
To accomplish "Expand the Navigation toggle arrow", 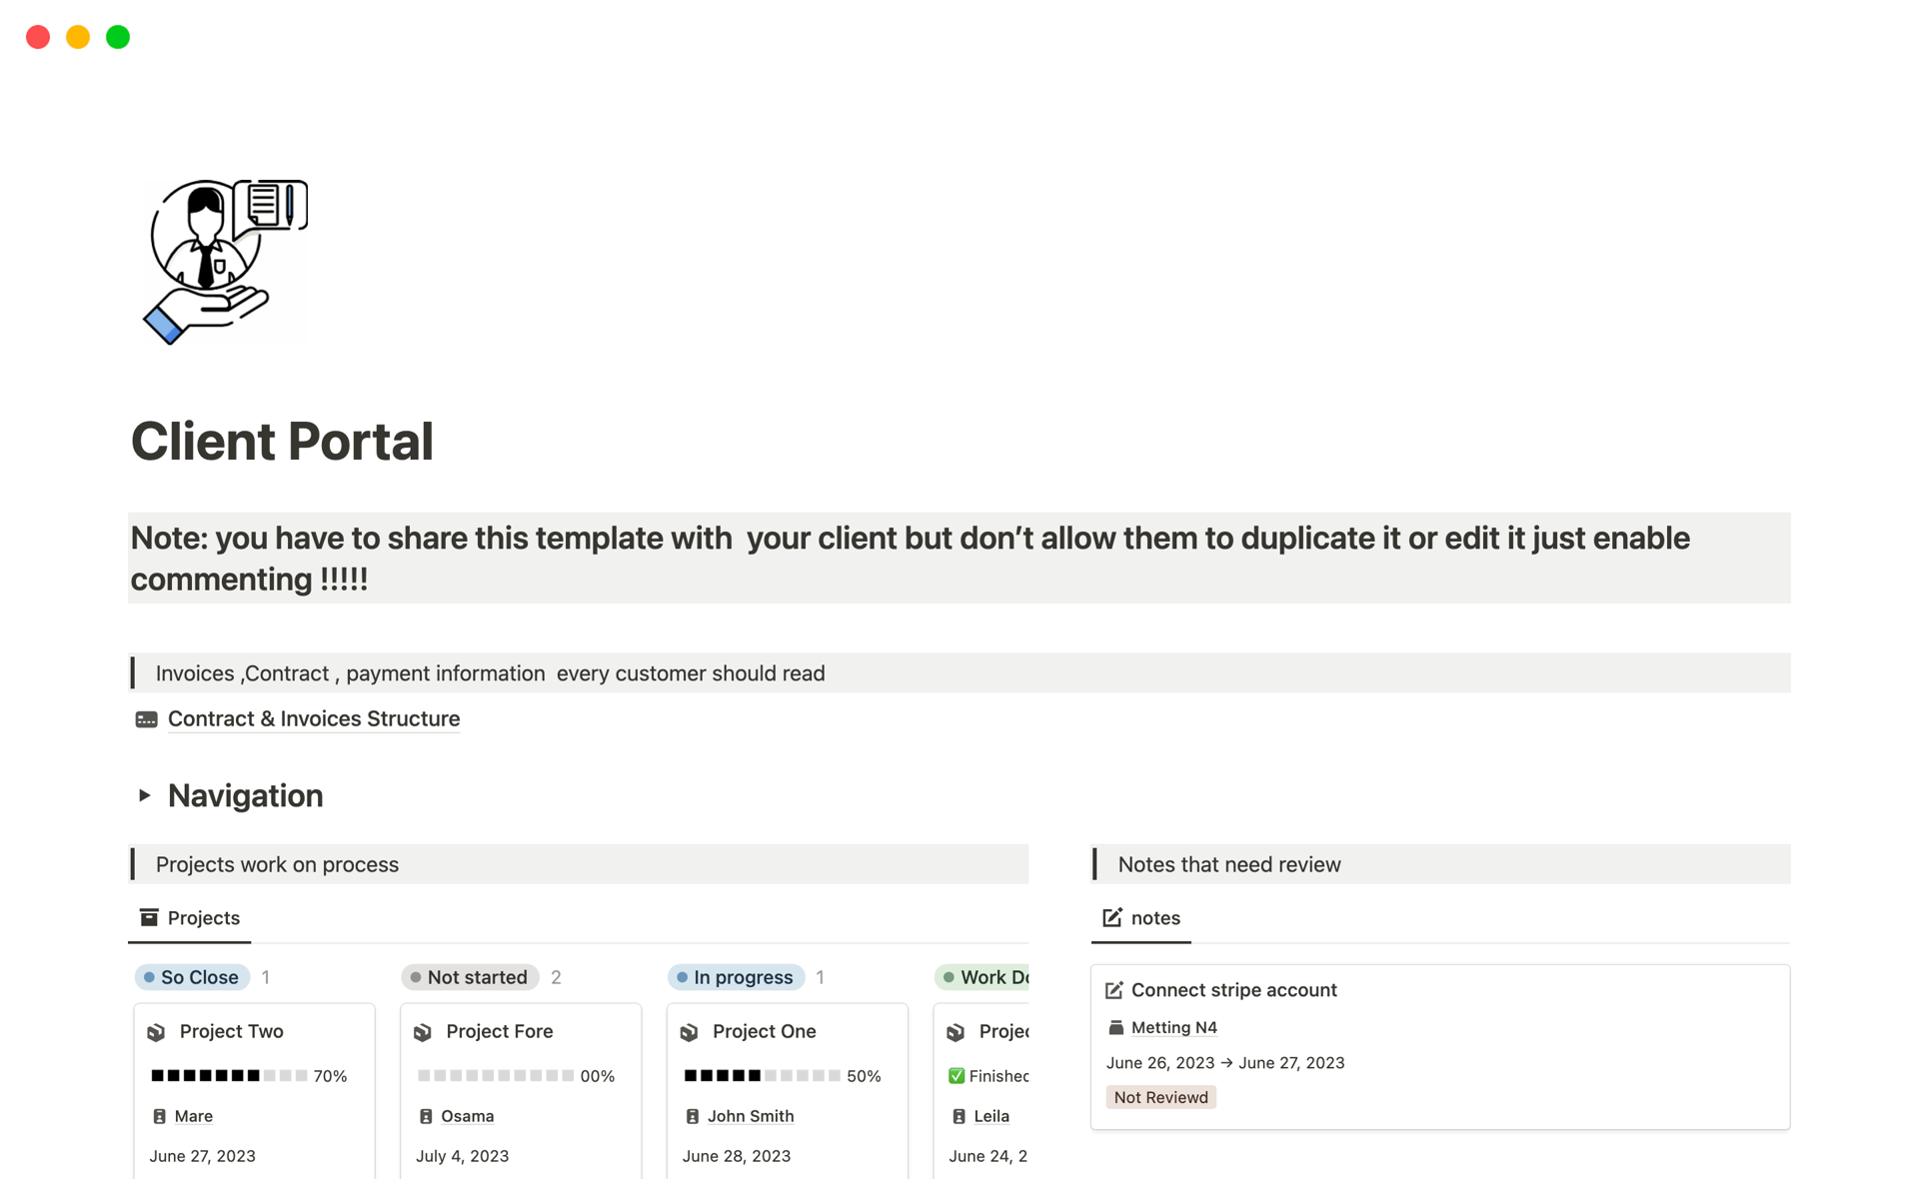I will click(145, 795).
